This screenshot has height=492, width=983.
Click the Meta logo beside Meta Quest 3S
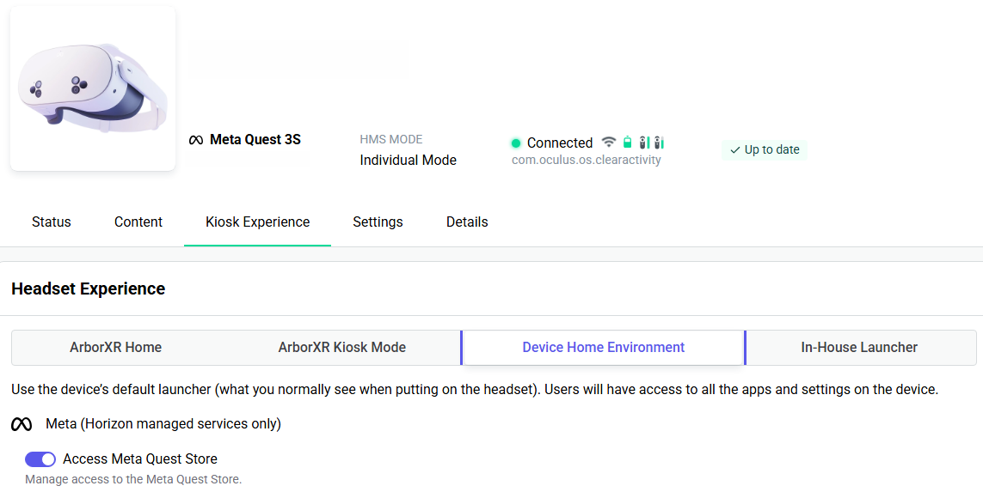click(195, 140)
